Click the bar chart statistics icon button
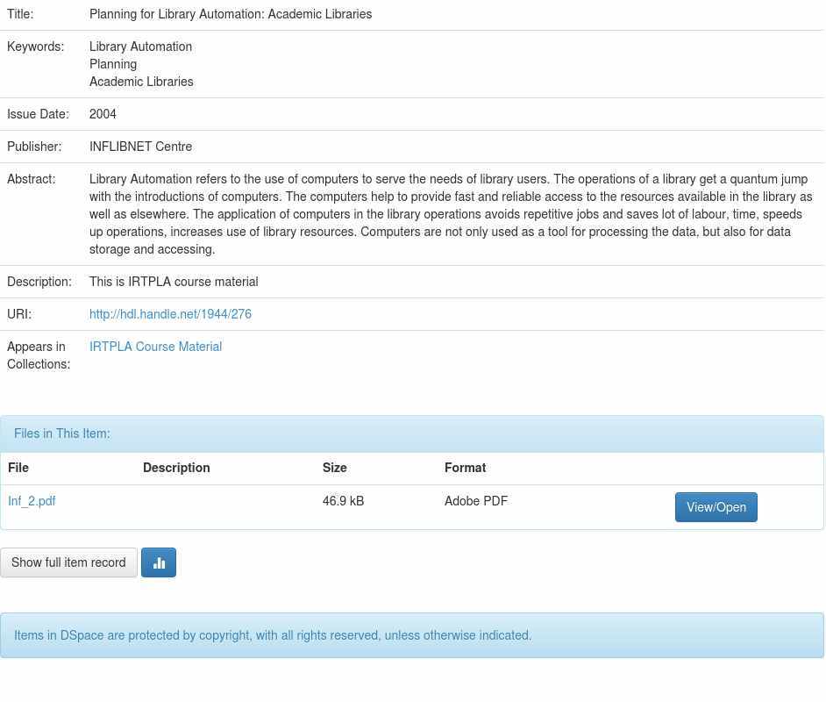826x702 pixels. [159, 562]
